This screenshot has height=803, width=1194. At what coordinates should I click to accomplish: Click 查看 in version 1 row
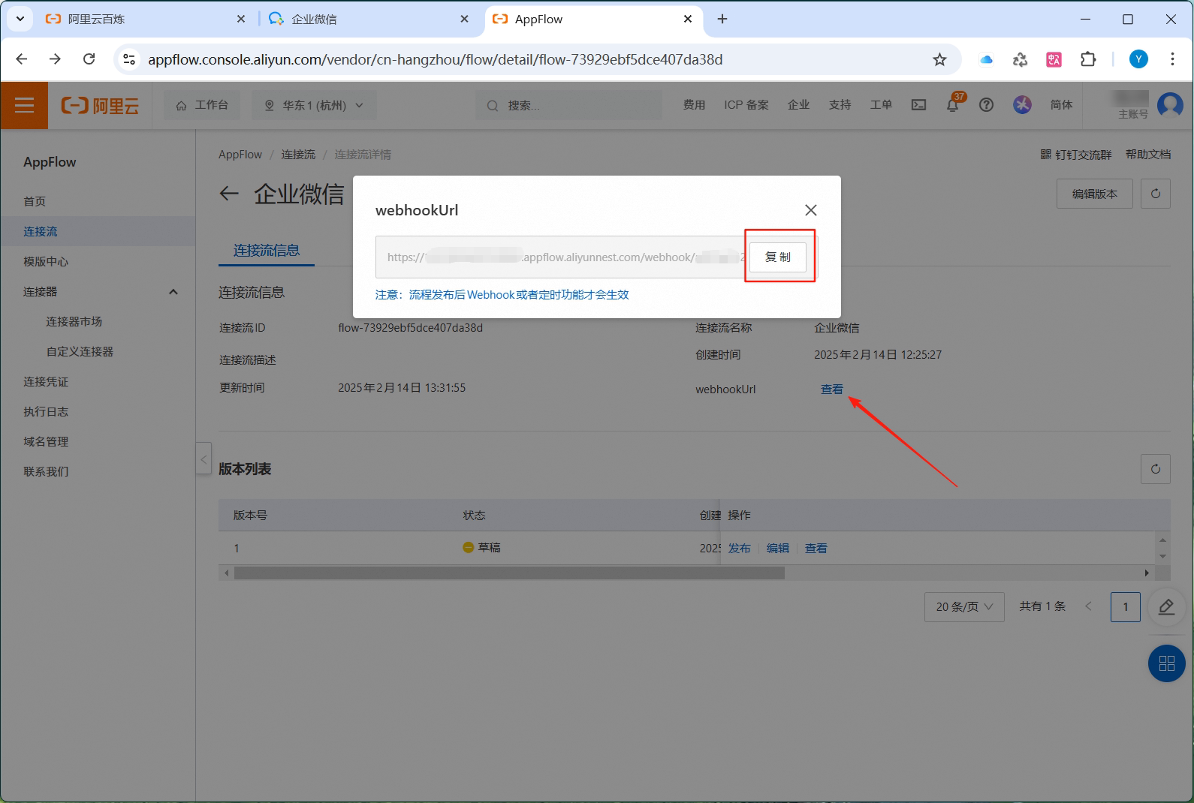[816, 548]
